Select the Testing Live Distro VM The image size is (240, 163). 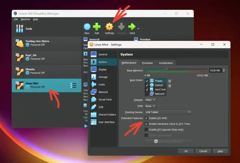(46, 43)
